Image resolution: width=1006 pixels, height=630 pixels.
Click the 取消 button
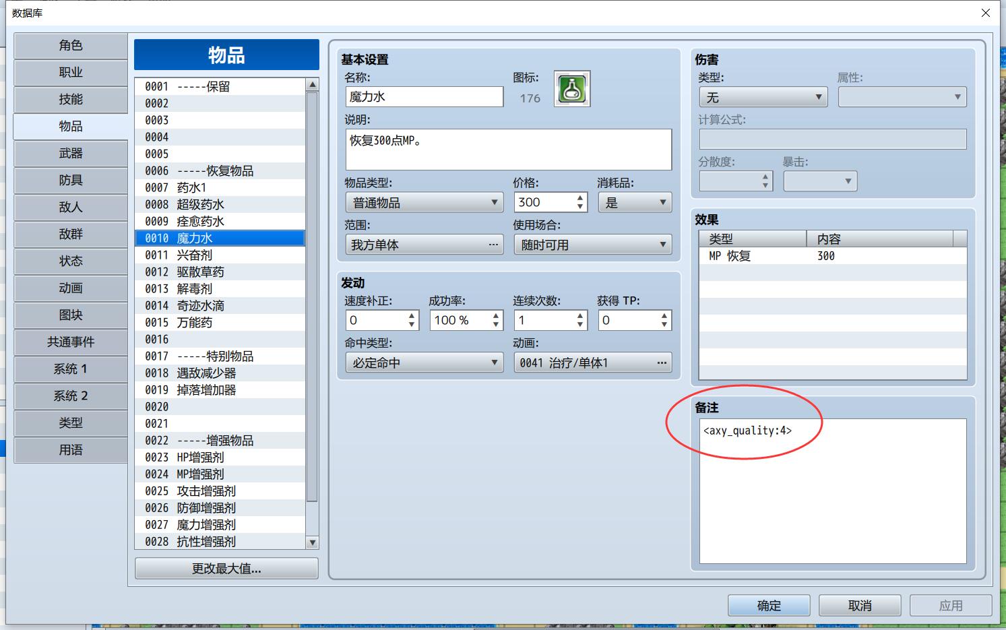pos(860,606)
